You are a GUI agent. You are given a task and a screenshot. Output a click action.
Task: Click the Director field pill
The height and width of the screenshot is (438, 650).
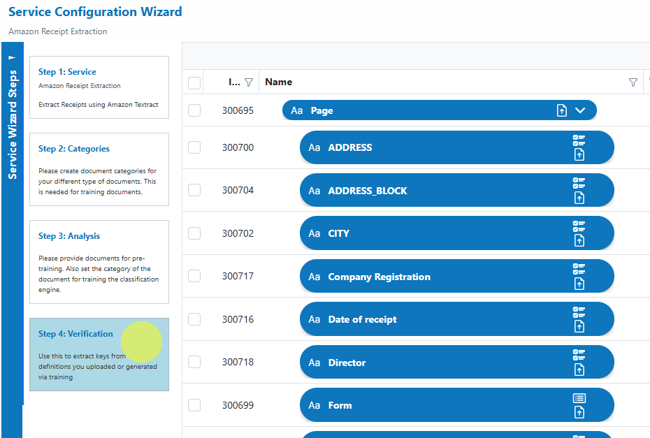point(457,362)
